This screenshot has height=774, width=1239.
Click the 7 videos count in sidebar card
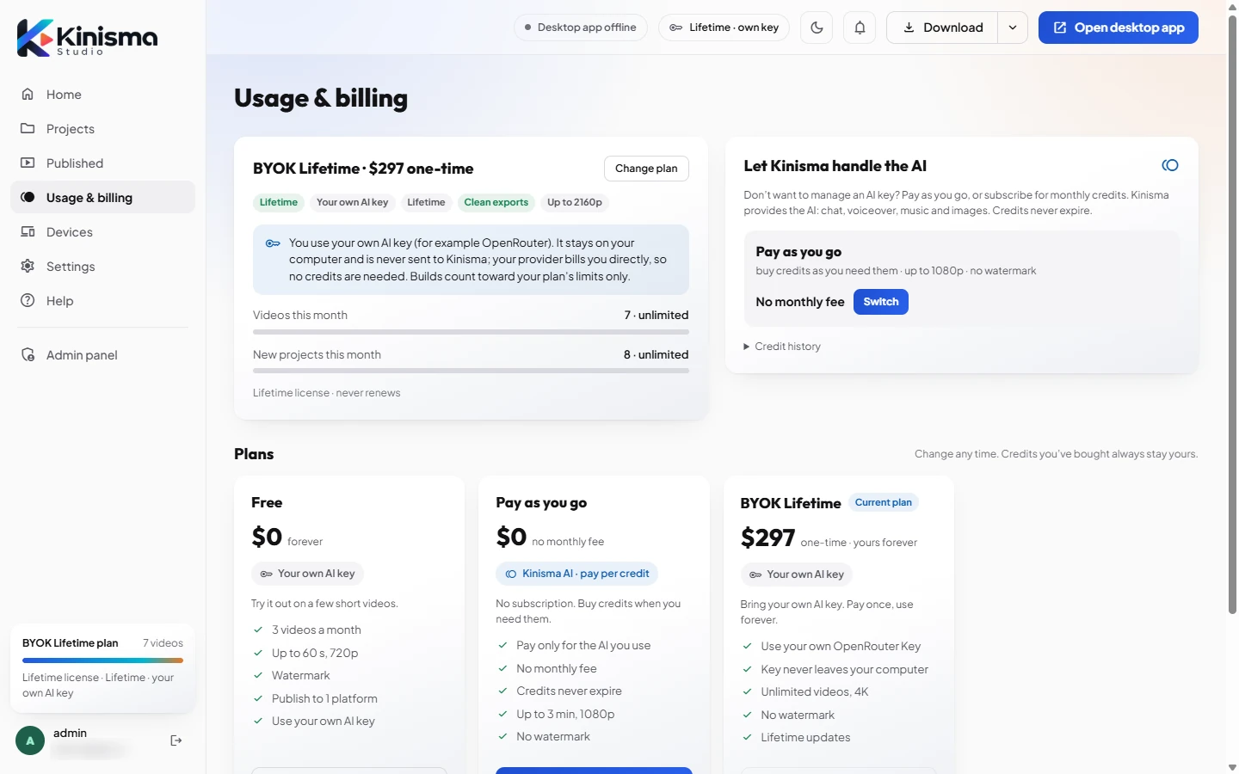click(163, 643)
